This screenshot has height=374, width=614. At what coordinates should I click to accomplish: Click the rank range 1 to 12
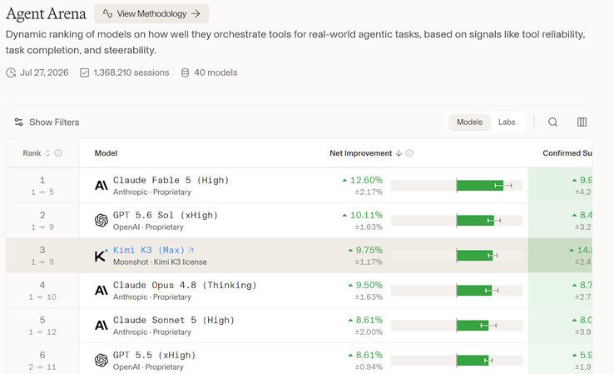coord(42,332)
